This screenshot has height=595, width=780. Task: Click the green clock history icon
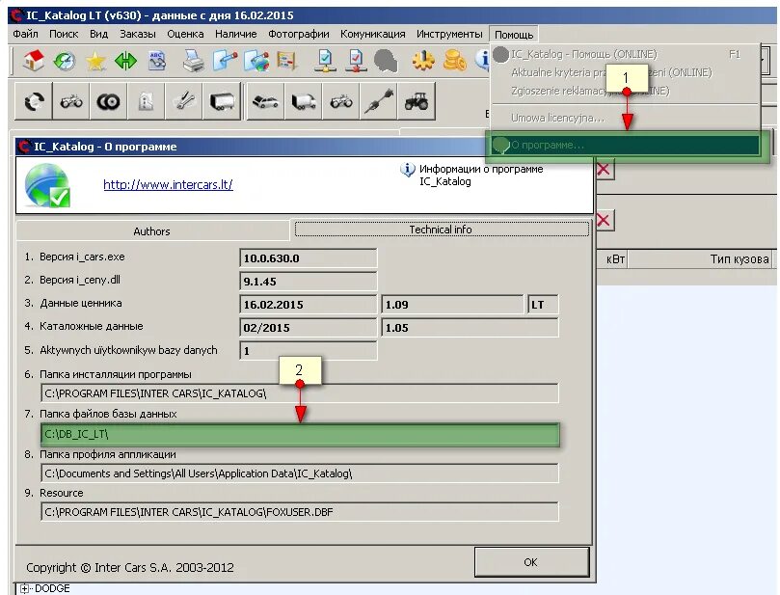65,61
